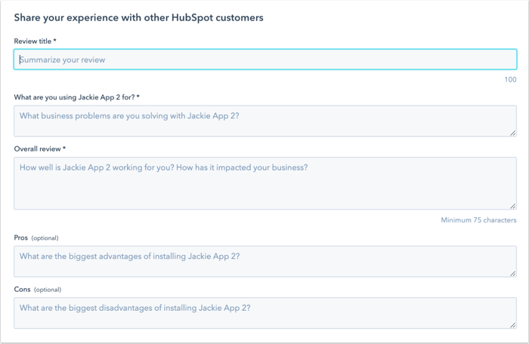
Task: Select the Pros optional textarea
Action: (x=265, y=262)
